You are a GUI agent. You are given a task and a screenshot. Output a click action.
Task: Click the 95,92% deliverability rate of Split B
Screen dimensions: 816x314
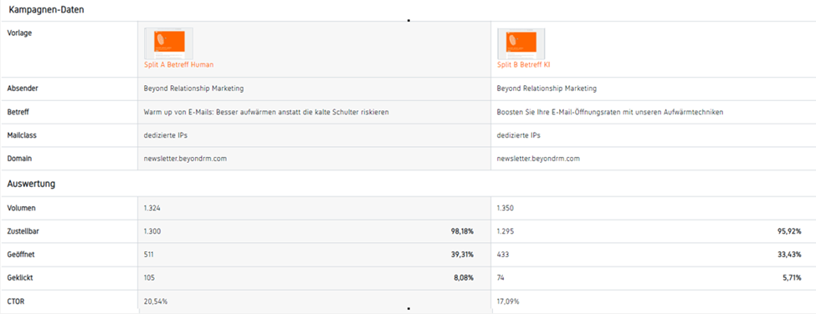coord(789,231)
